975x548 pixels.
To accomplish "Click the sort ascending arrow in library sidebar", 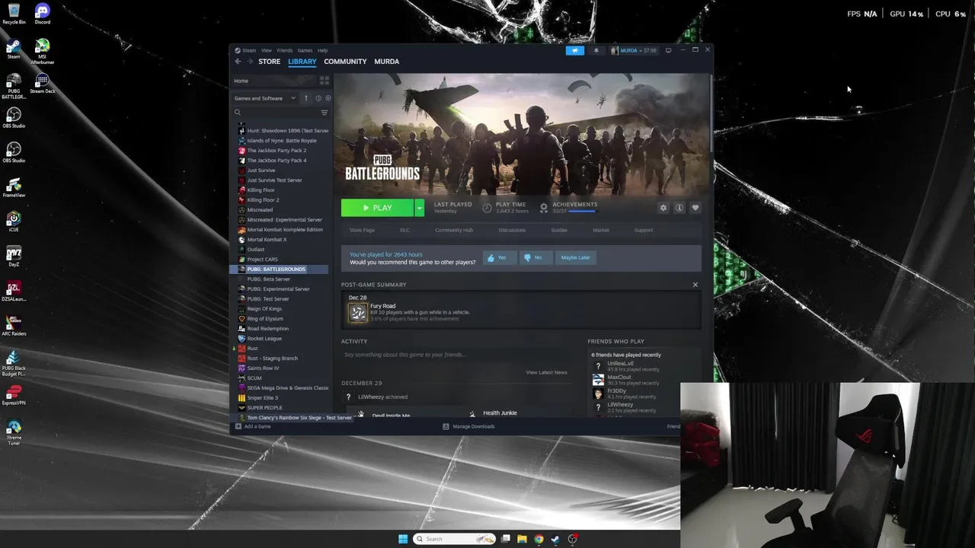I will click(306, 98).
